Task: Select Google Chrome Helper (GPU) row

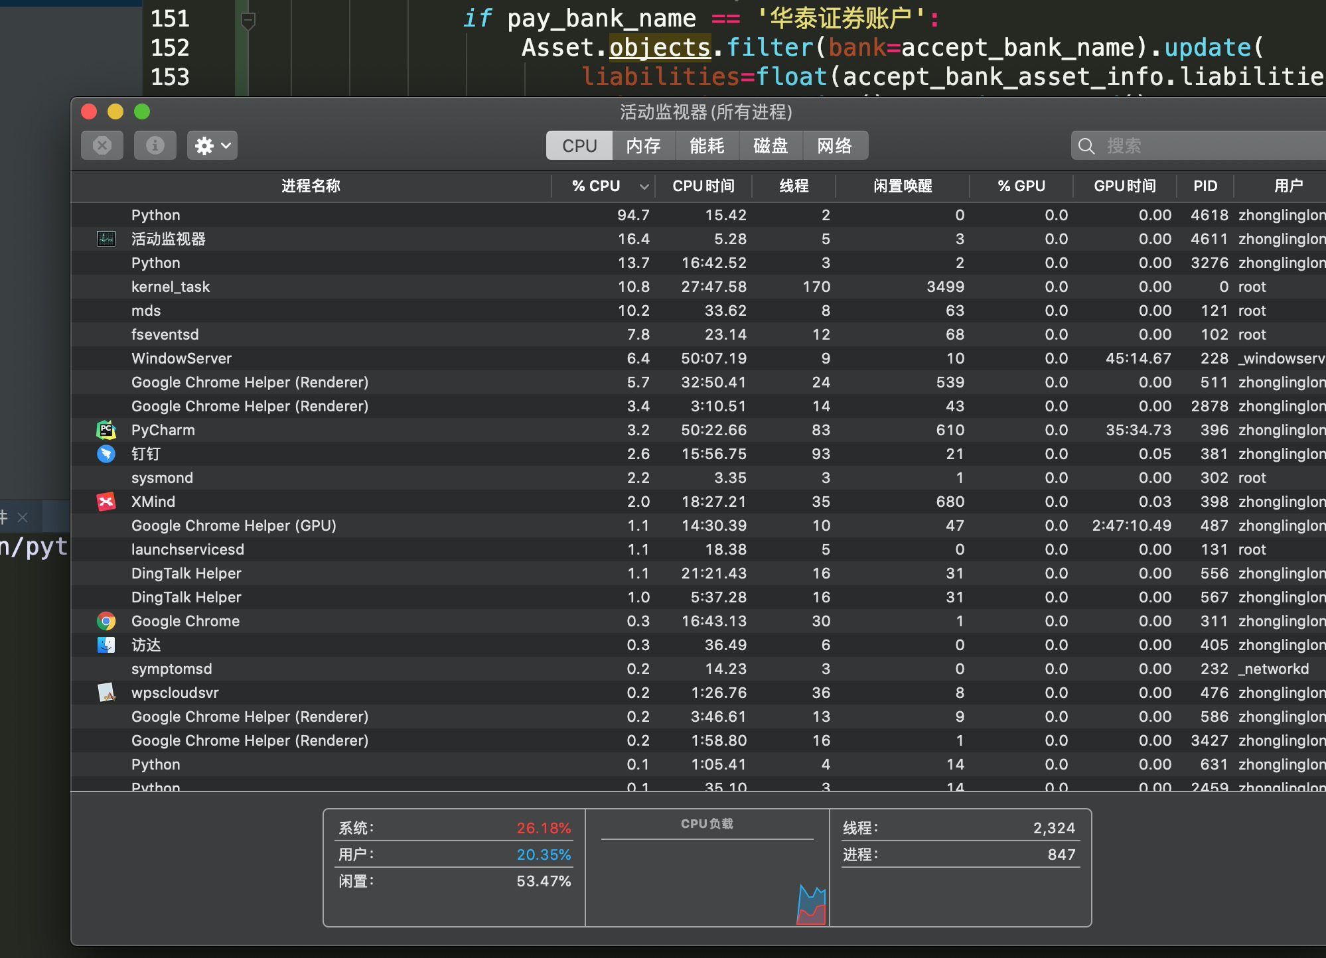Action: pyautogui.click(x=698, y=525)
